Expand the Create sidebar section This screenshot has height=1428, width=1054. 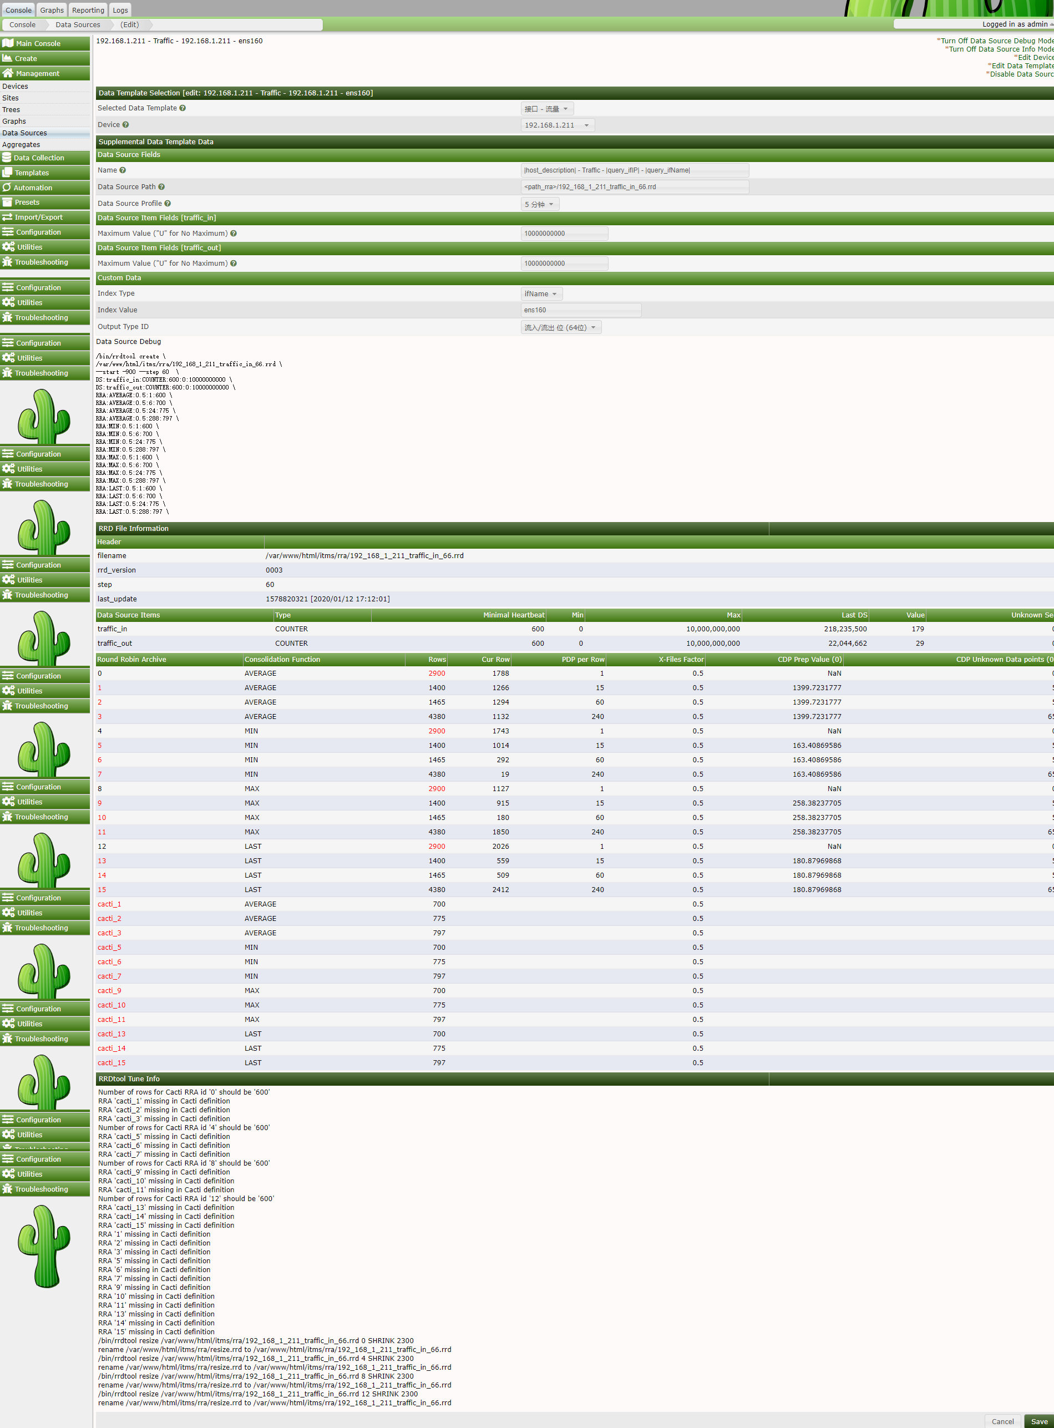[45, 58]
